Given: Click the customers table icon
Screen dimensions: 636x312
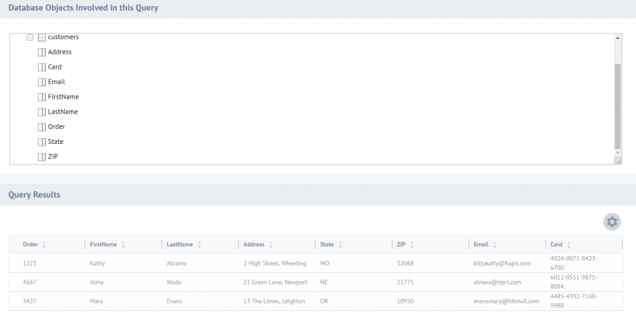Looking at the screenshot, I should [42, 38].
